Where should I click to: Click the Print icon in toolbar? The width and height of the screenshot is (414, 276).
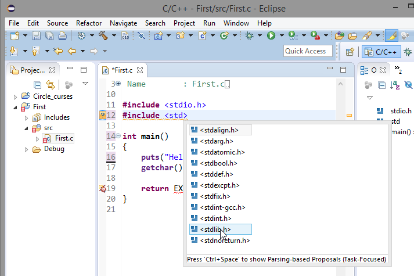click(62, 36)
